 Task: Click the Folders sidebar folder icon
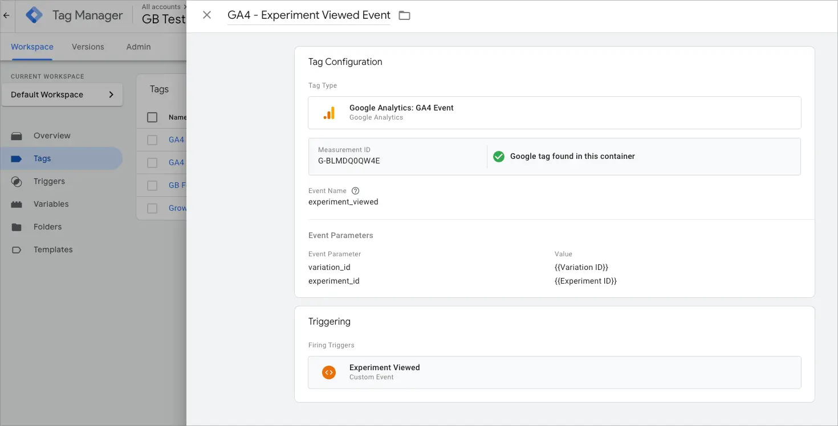click(17, 227)
